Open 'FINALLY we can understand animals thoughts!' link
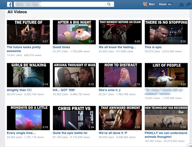 (x=166, y=135)
